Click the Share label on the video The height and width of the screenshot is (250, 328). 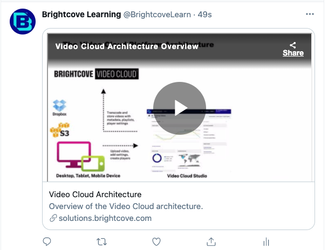tap(293, 53)
